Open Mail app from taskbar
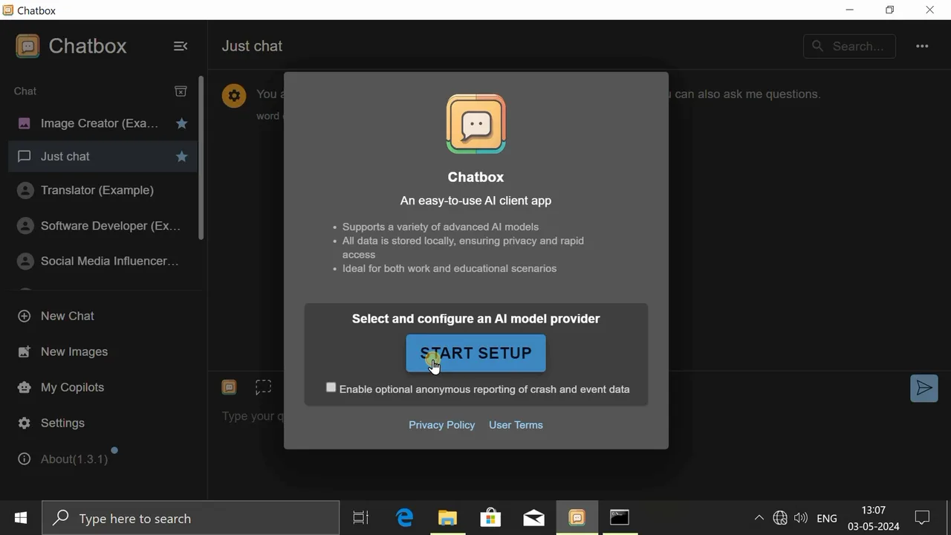Image resolution: width=951 pixels, height=535 pixels. click(x=533, y=518)
